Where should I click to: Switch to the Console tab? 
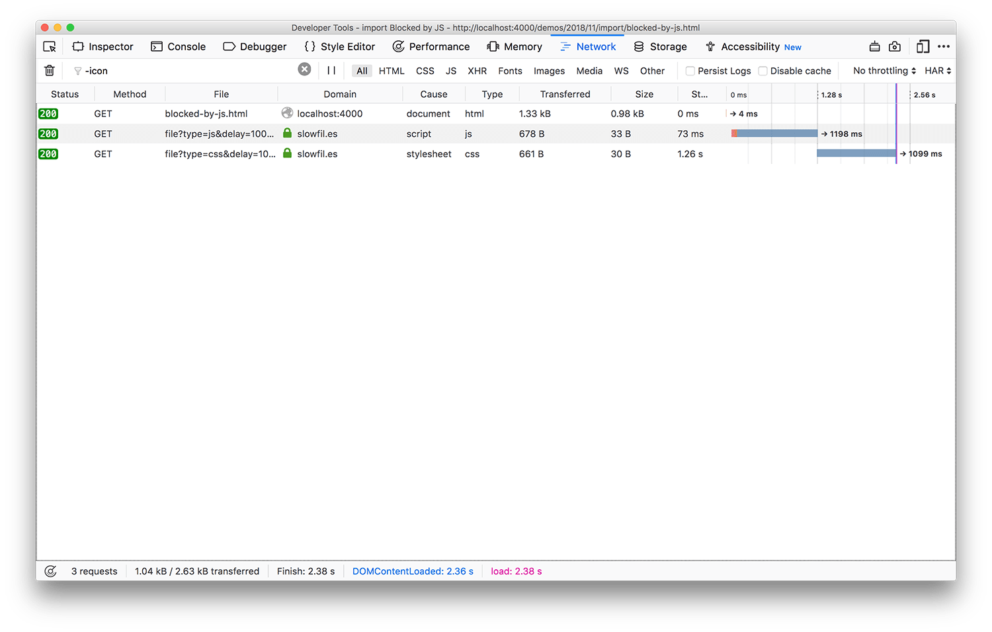coord(179,46)
